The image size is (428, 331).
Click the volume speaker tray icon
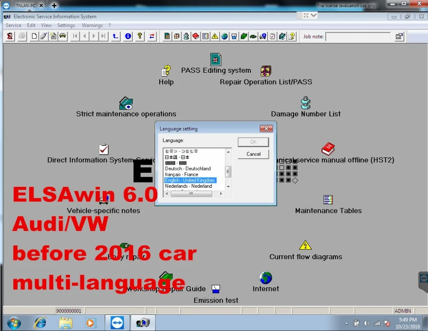click(366, 323)
